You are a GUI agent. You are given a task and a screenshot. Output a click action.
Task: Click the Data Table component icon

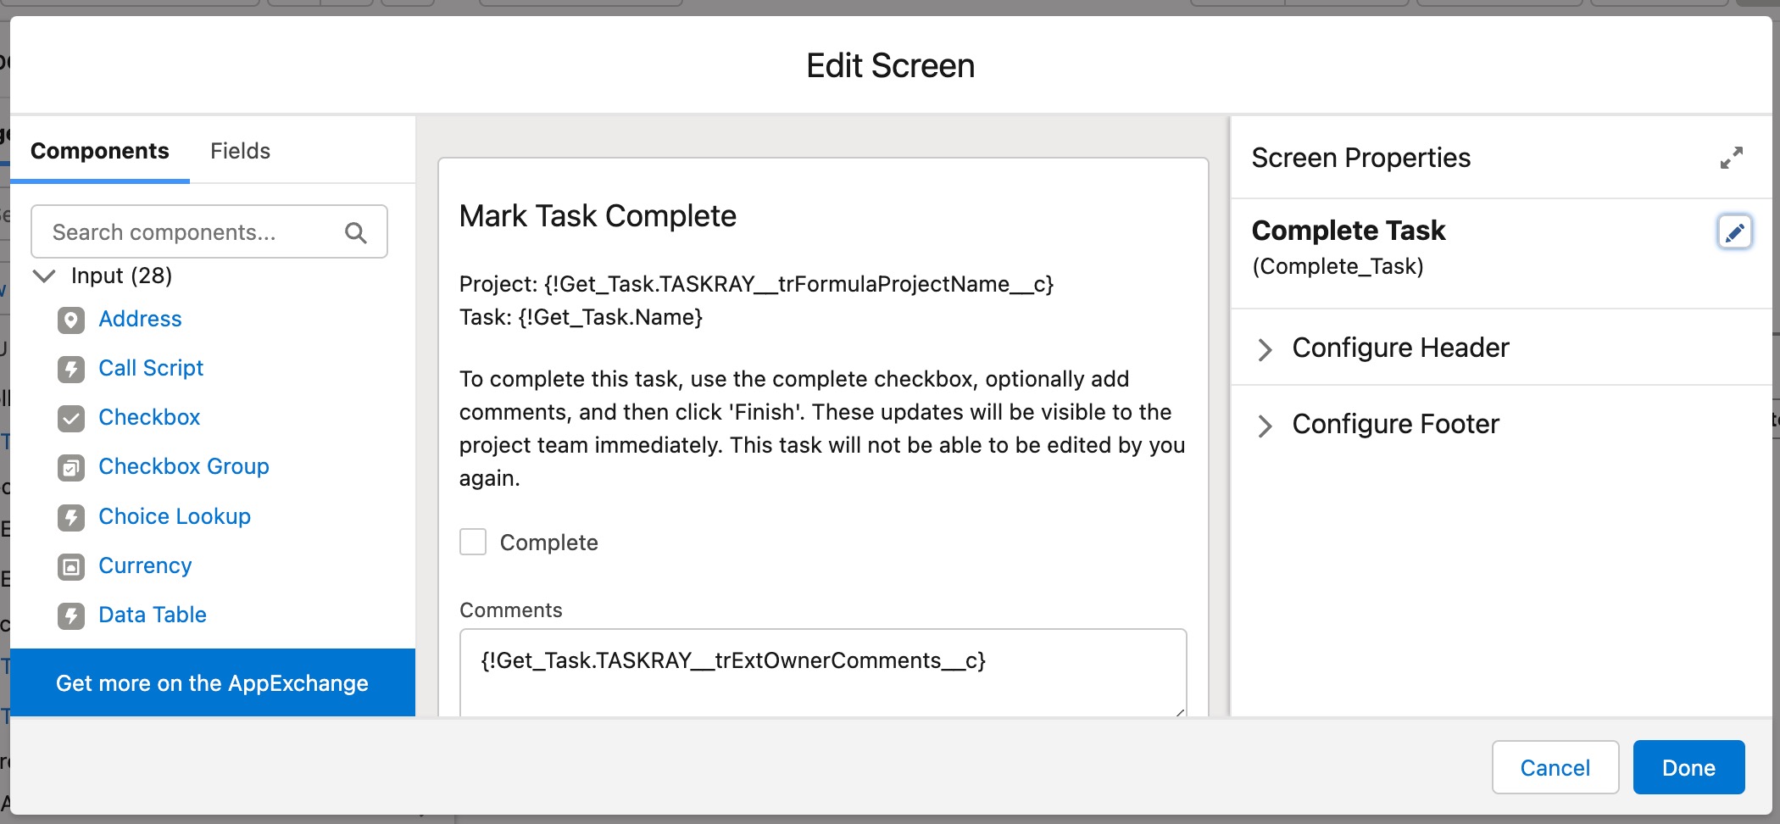tap(71, 615)
